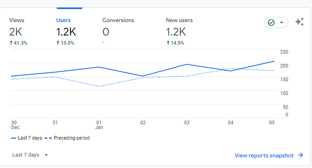Click the green checkmark data quality icon
The height and width of the screenshot is (168, 312).
point(271,23)
